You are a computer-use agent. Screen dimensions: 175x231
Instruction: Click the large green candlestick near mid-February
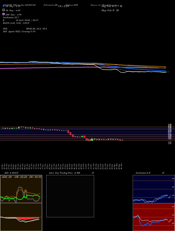tap(92, 139)
